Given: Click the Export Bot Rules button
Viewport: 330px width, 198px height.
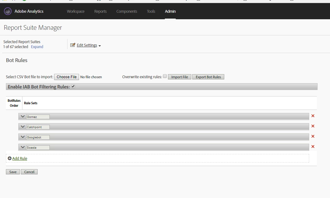Looking at the screenshot, I should click(x=208, y=77).
